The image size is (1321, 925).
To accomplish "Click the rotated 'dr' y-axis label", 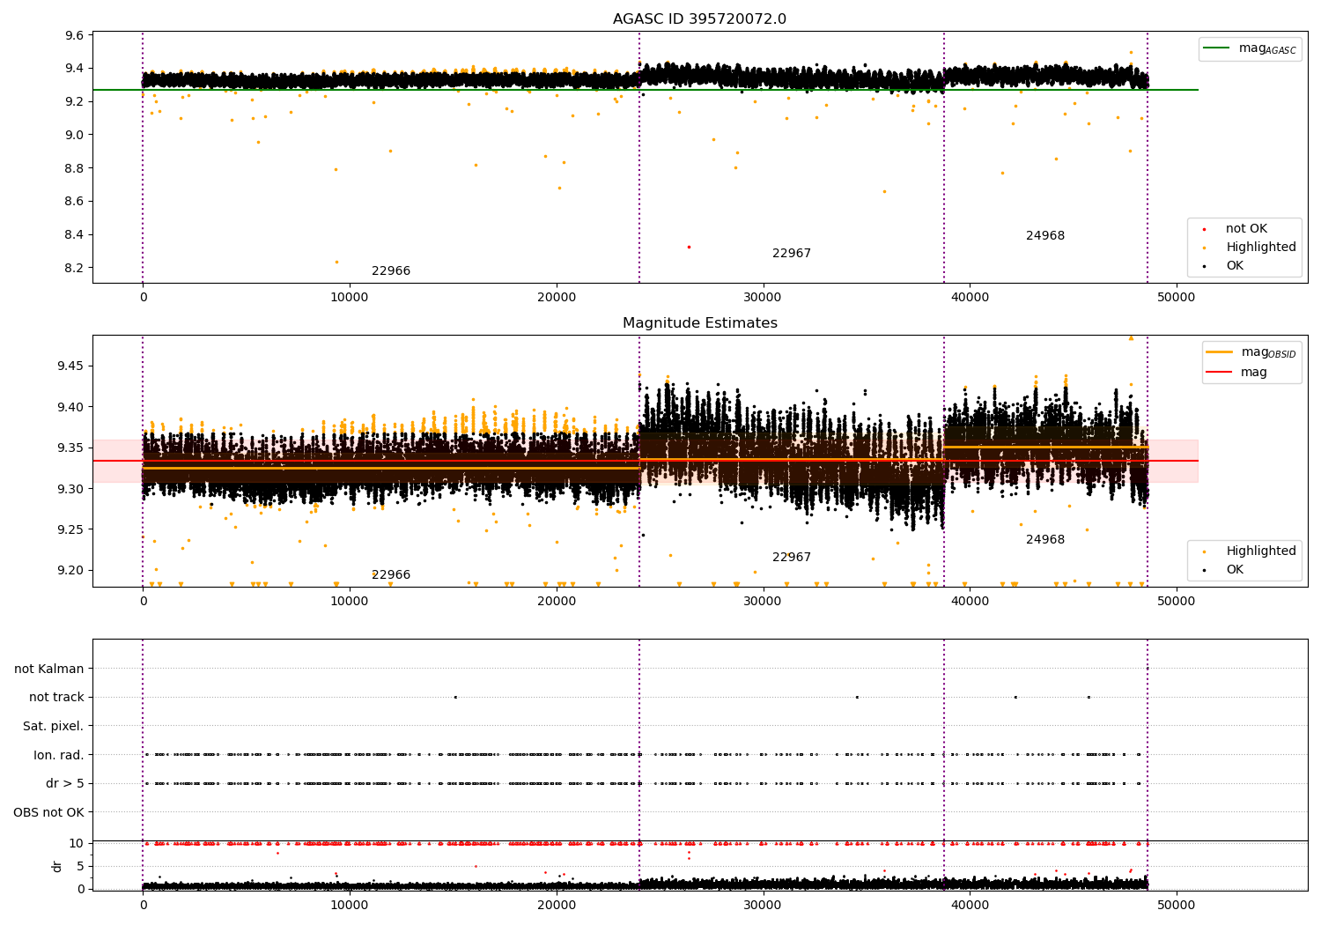I will click(x=57, y=866).
